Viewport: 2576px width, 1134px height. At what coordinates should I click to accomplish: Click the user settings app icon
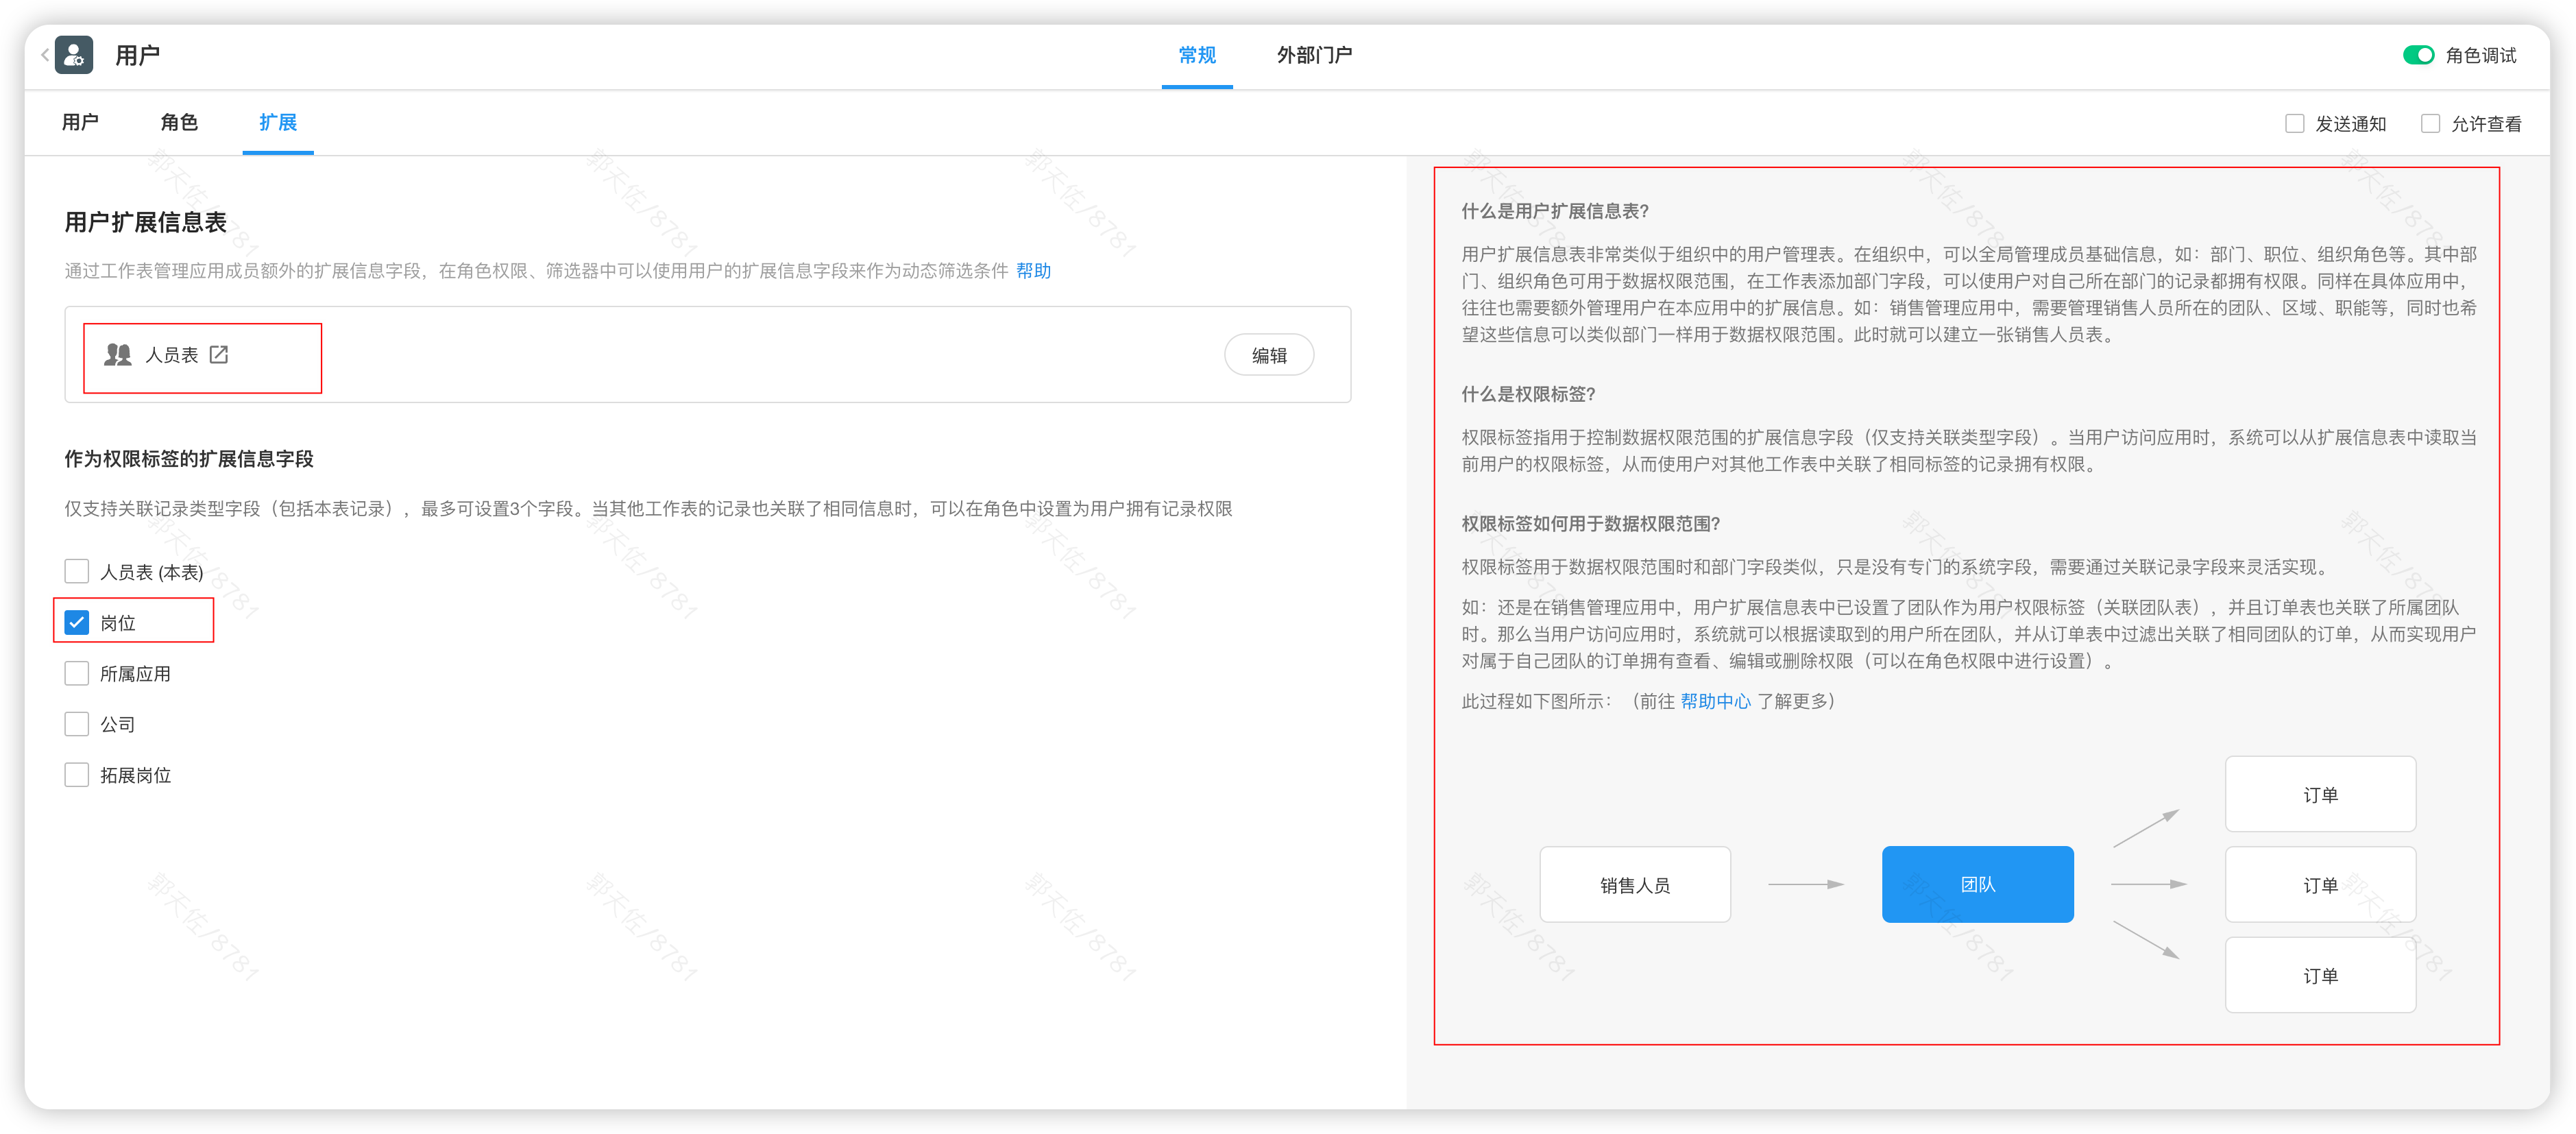click(x=74, y=55)
